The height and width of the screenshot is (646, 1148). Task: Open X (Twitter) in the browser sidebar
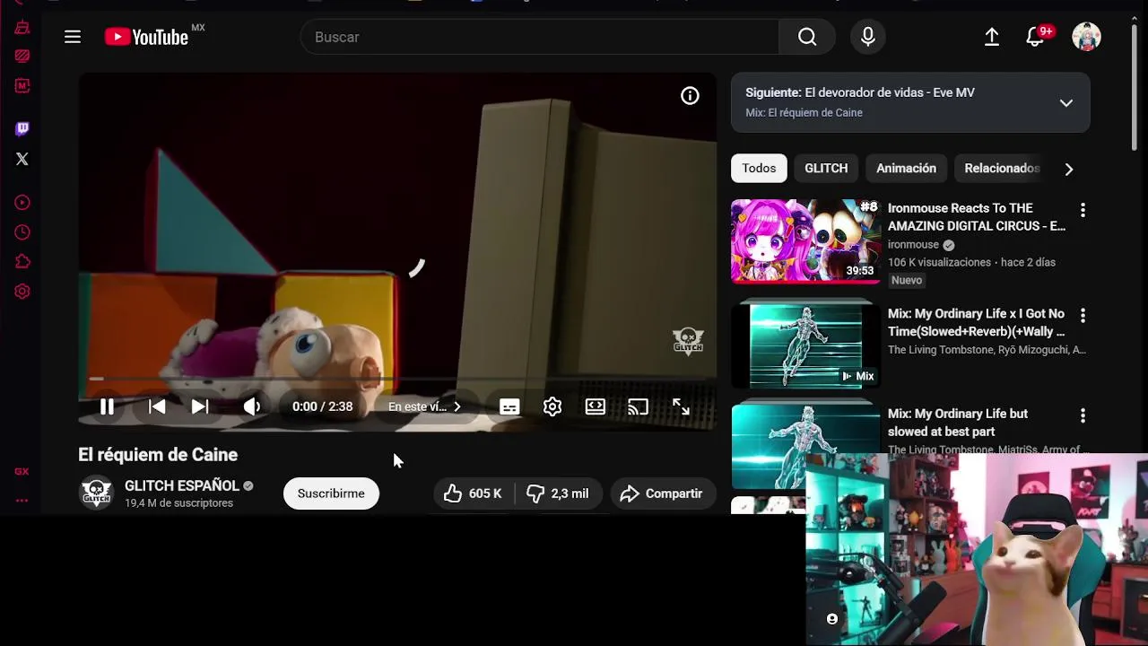point(22,159)
